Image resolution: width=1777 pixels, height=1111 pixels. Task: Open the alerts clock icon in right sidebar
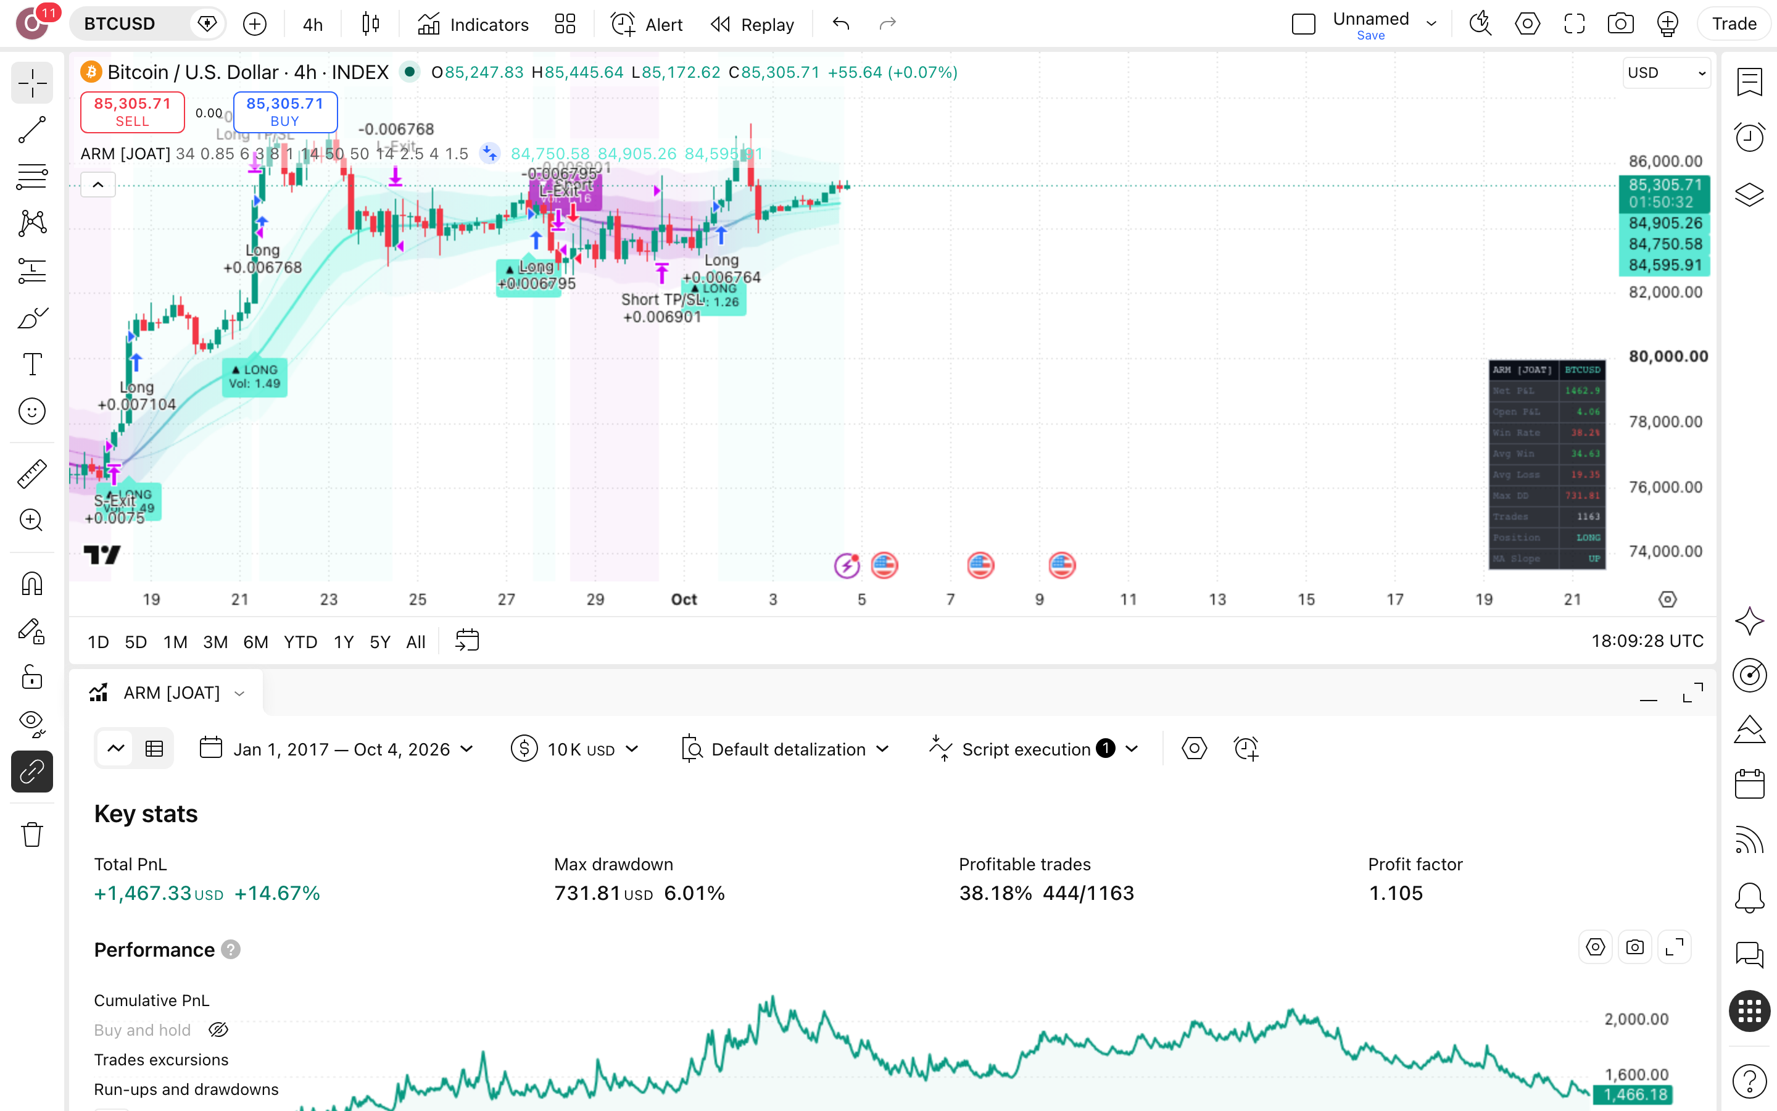1750,136
